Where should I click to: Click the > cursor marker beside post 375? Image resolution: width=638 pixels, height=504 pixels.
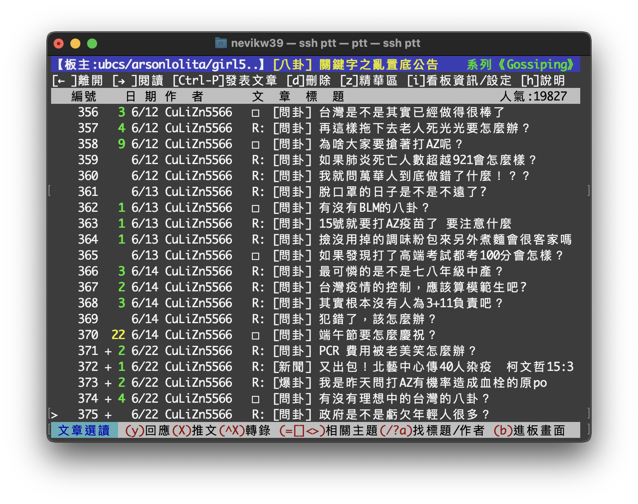coord(54,415)
